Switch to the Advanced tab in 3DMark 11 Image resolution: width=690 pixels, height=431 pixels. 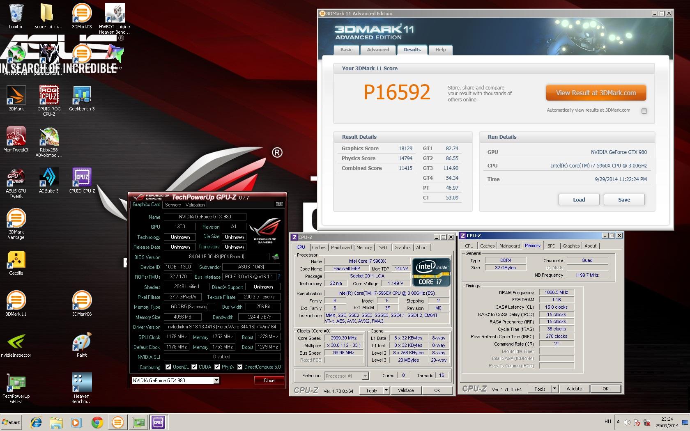point(378,50)
